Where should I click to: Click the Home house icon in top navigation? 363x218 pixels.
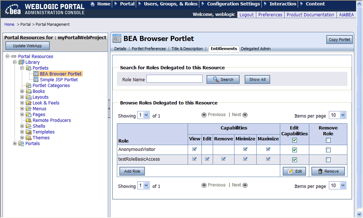point(93,4)
